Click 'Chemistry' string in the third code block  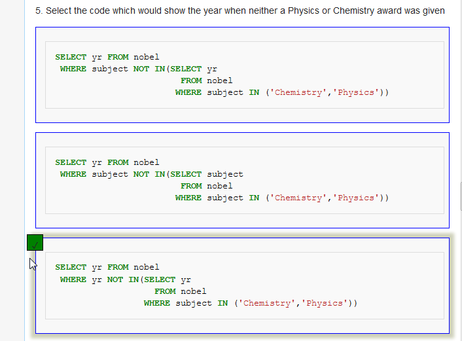pos(267,303)
